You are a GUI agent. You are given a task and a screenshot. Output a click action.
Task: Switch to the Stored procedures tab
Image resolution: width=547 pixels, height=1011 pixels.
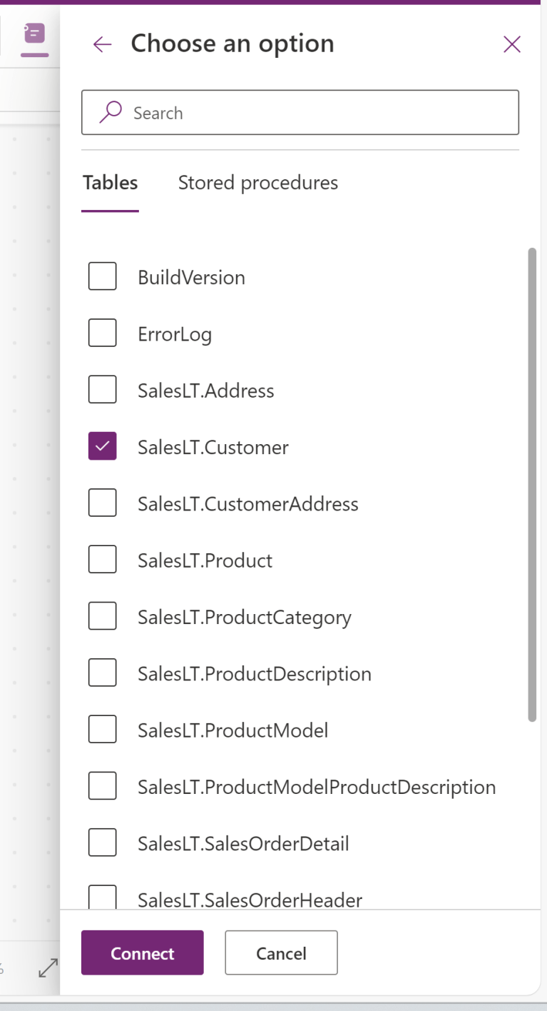click(x=257, y=183)
